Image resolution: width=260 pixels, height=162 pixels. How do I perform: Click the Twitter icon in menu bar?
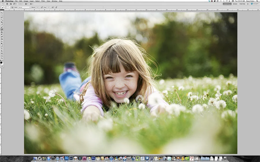pyautogui.click(x=215, y=1)
